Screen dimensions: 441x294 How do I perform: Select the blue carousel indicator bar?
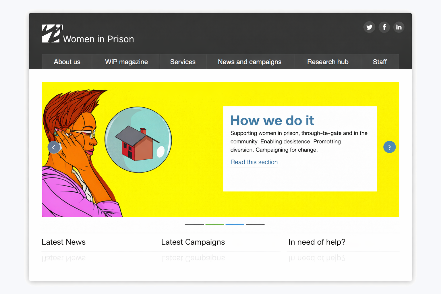tap(235, 224)
